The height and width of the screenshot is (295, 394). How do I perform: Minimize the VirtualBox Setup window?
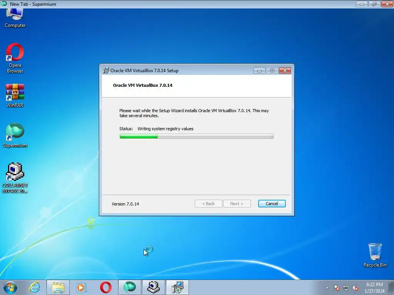[x=259, y=71]
